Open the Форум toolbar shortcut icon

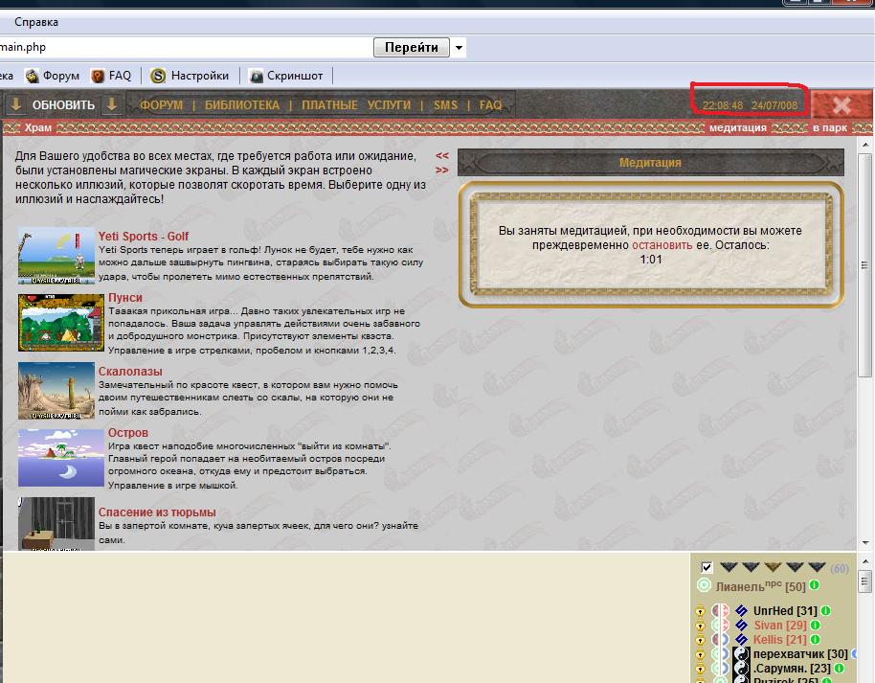(33, 76)
